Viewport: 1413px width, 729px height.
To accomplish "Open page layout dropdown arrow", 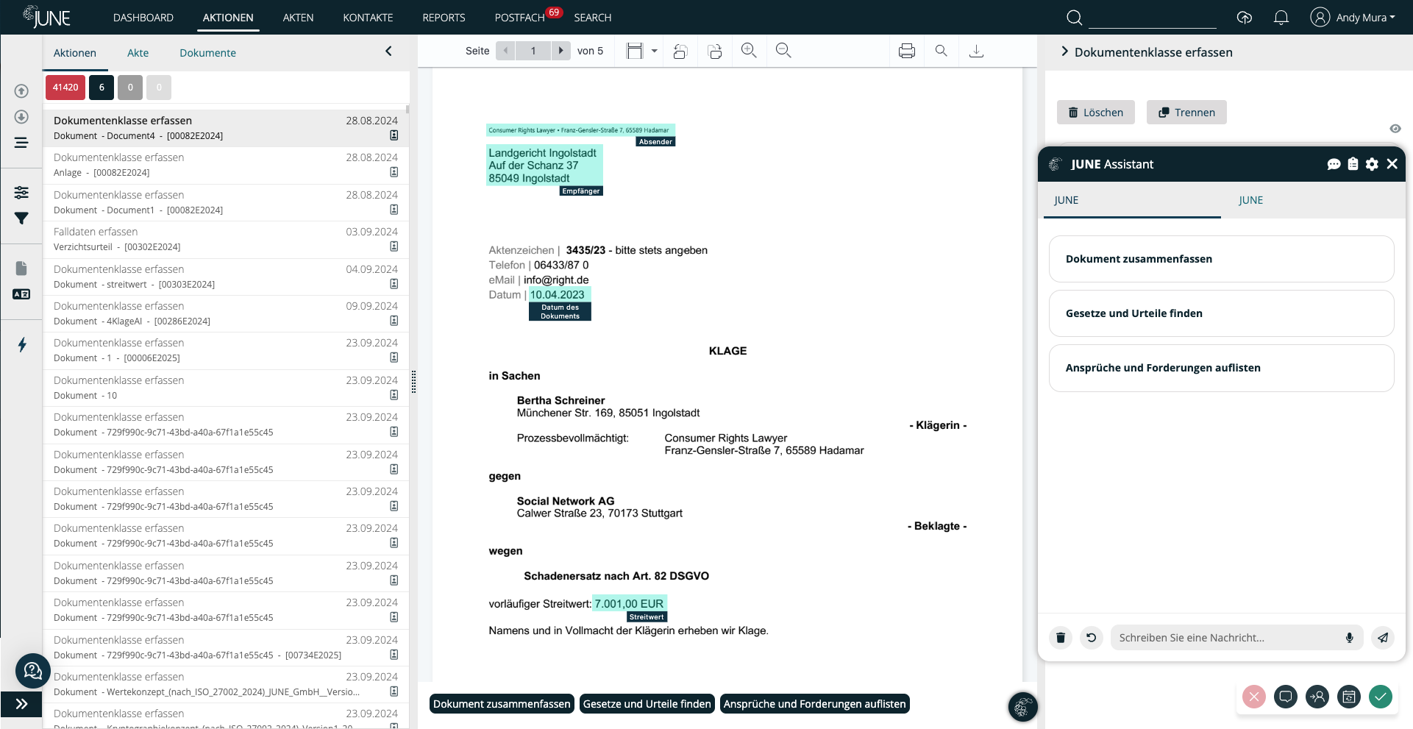I will click(654, 51).
